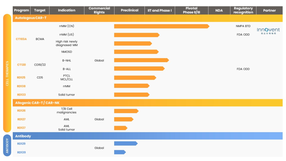Select the NMOSD indication text
The width and height of the screenshot is (286, 161).
click(x=66, y=52)
